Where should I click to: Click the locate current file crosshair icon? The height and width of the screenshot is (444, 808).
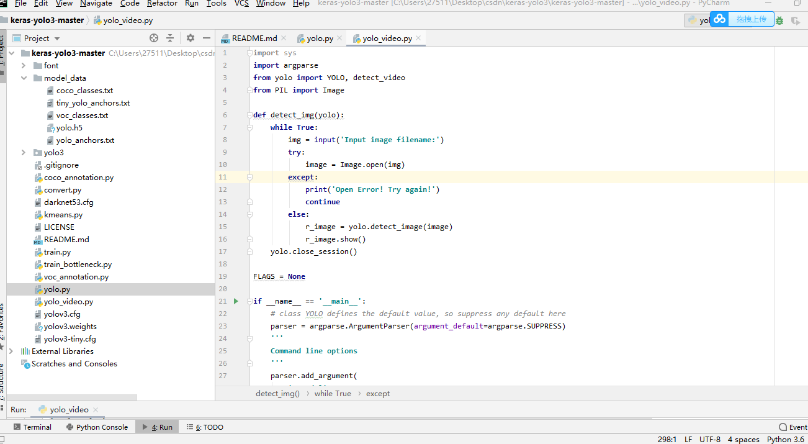tap(154, 38)
